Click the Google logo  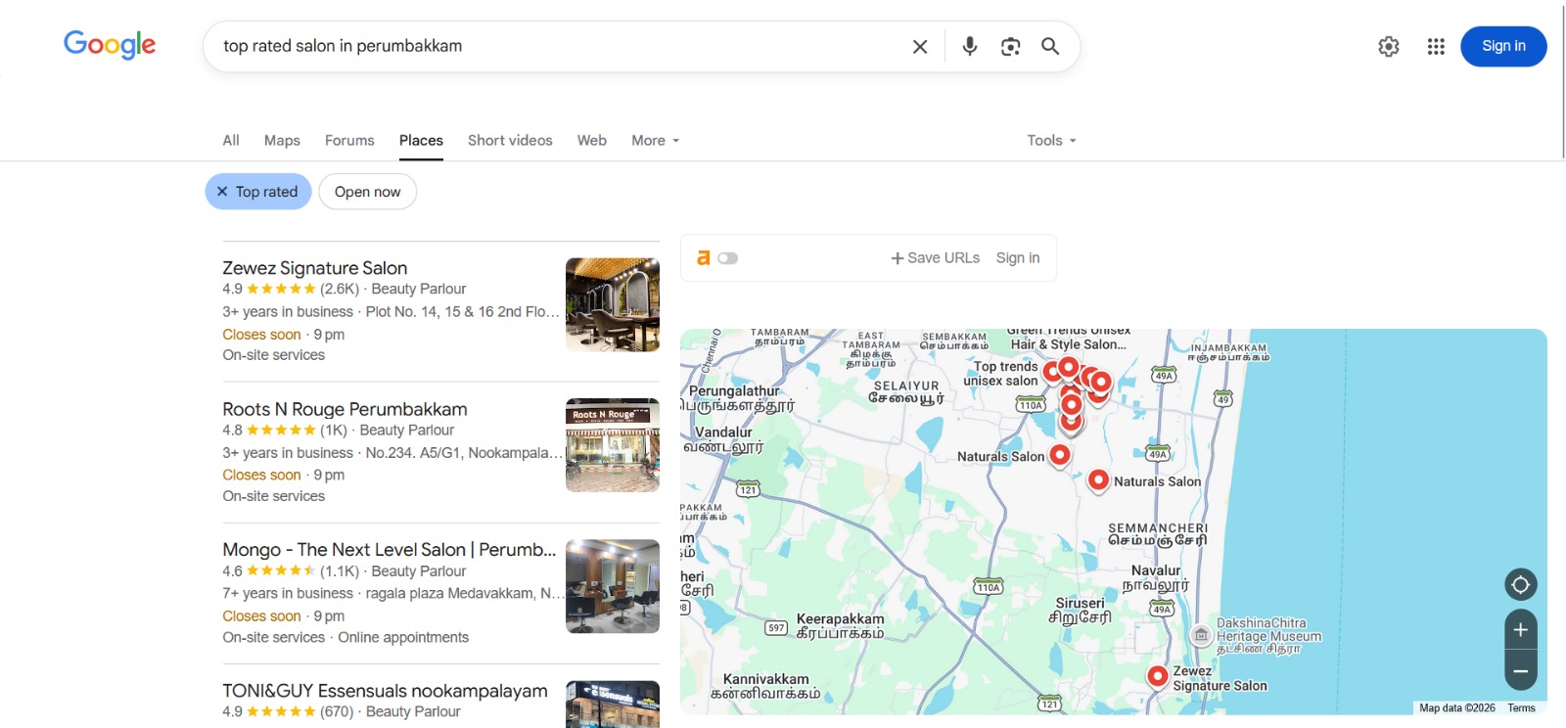(110, 45)
